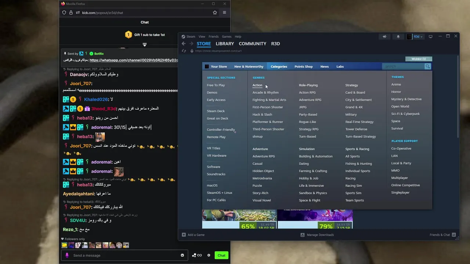Focus the Send a message field
Image resolution: width=470 pixels, height=264 pixels.
coord(125,255)
